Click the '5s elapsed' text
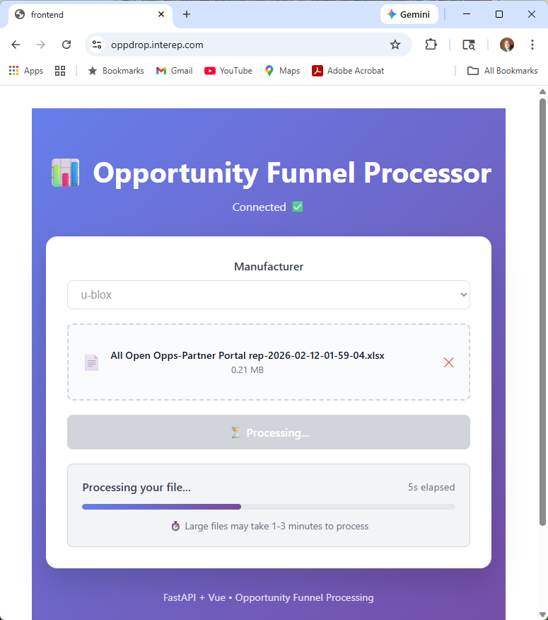Image resolution: width=548 pixels, height=620 pixels. point(431,487)
